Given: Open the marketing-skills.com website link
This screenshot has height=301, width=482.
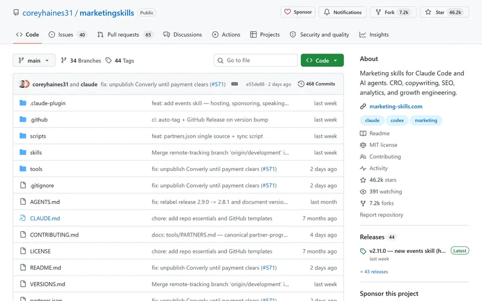Looking at the screenshot, I should point(396,107).
